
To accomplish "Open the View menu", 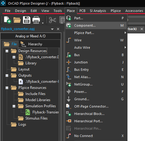I will click(45, 11).
